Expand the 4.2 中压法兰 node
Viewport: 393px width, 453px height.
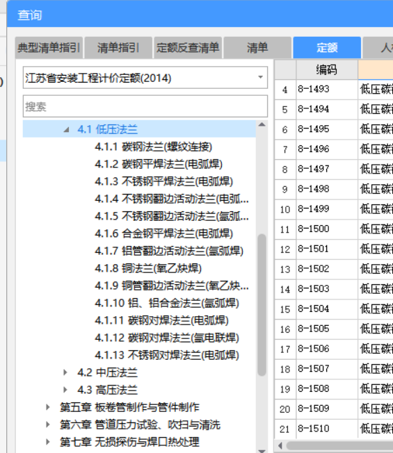65,372
